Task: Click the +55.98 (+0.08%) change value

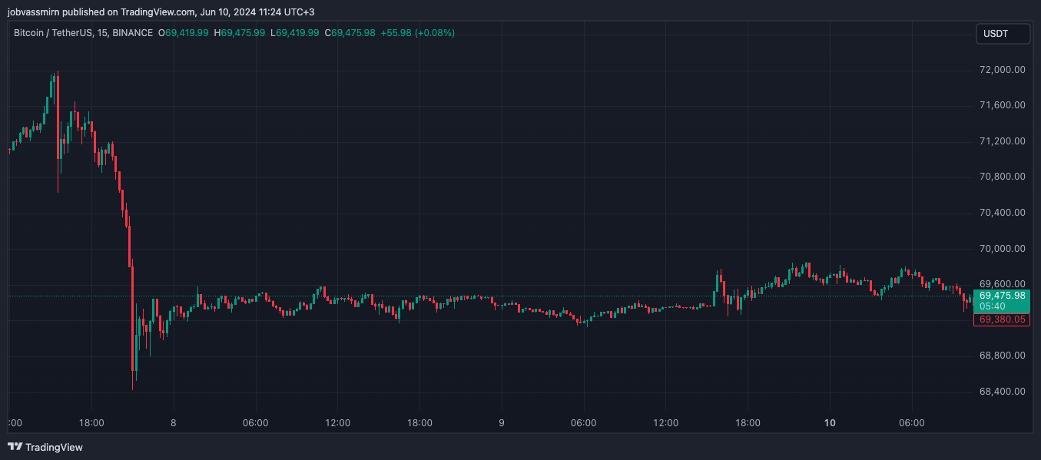Action: tap(418, 33)
